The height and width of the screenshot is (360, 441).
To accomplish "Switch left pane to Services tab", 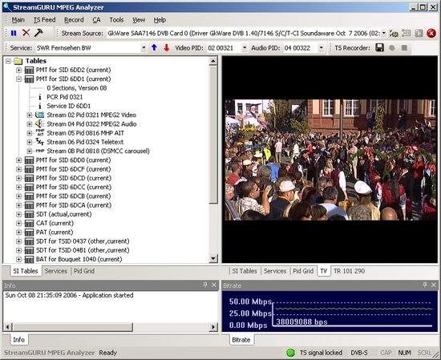I will click(x=55, y=271).
